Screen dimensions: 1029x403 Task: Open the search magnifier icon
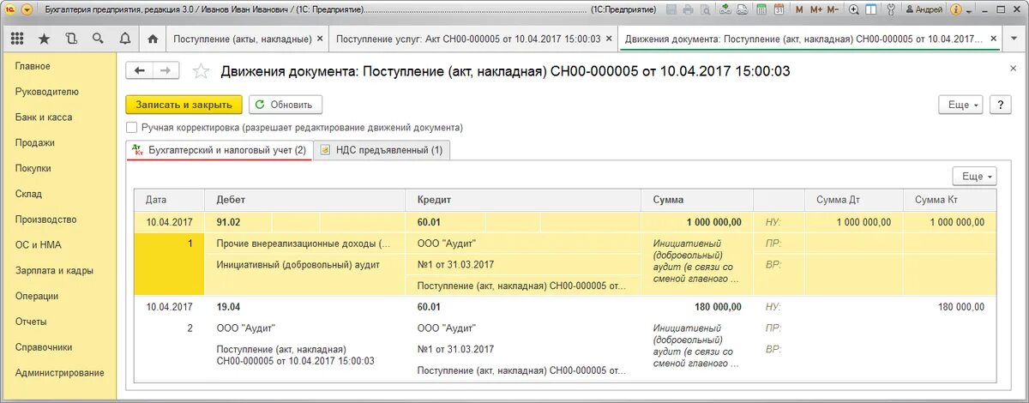pos(98,39)
